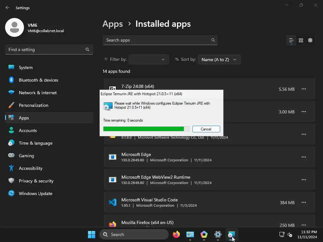Select Apps in the sidebar
Viewport: 323px width, 242px height.
(49, 118)
